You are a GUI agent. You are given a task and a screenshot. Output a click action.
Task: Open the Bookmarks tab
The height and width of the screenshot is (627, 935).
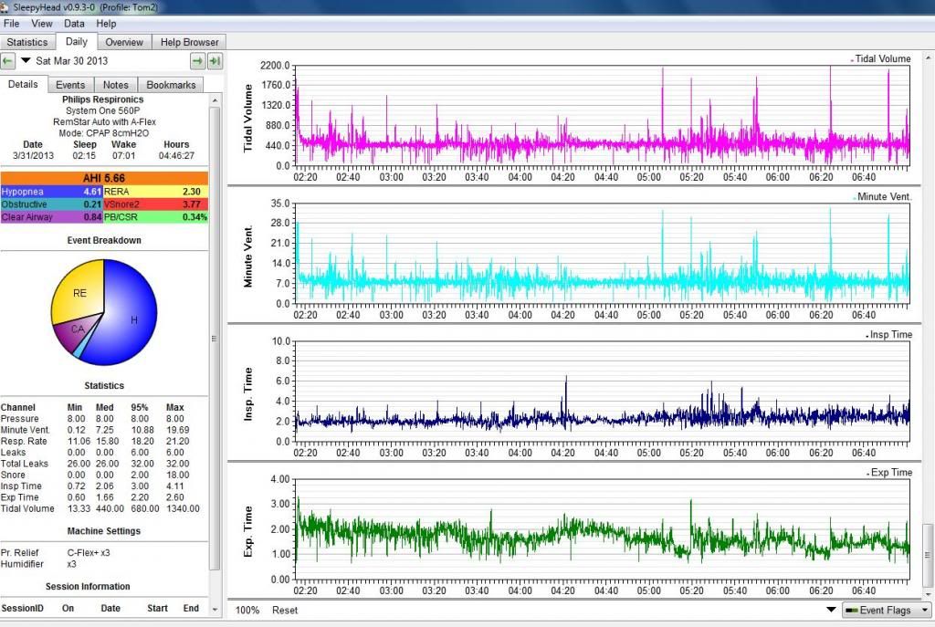(171, 85)
